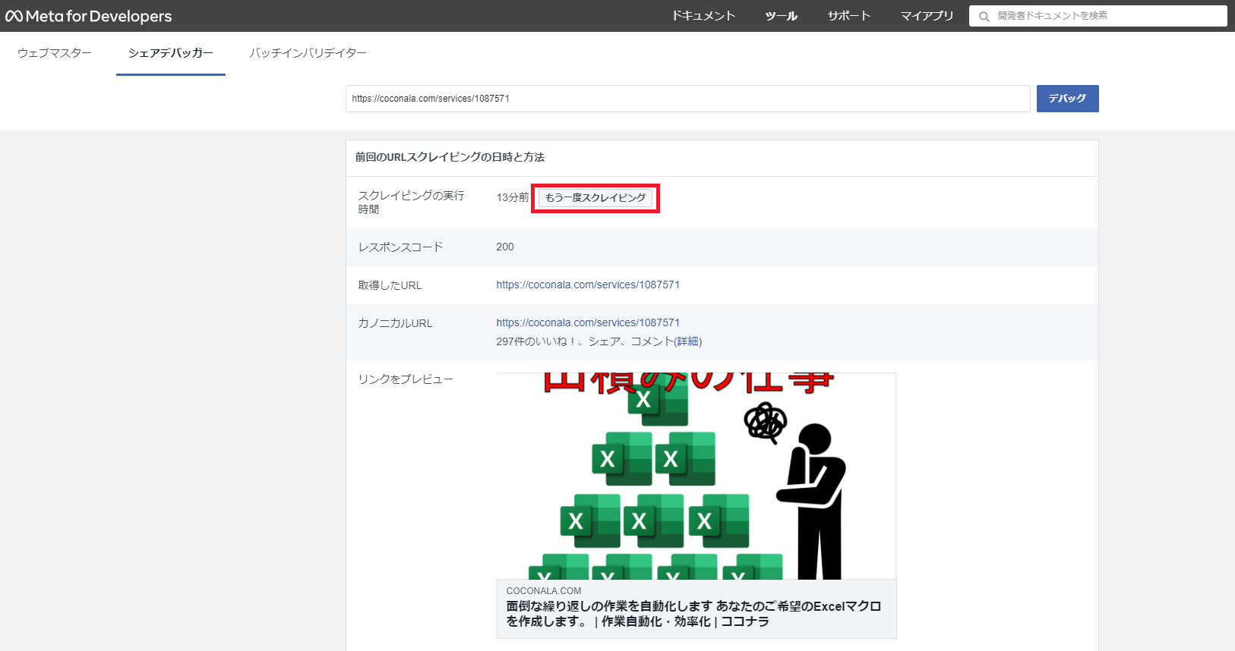Open the カノニカルURL coconala link

[x=588, y=322]
